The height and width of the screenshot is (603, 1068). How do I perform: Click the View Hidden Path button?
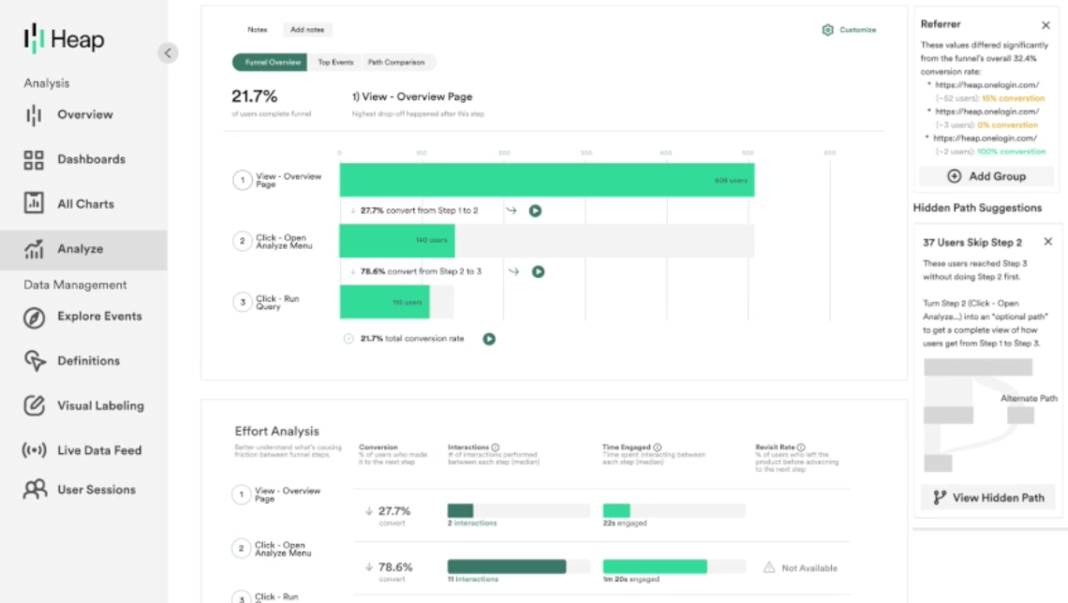987,498
